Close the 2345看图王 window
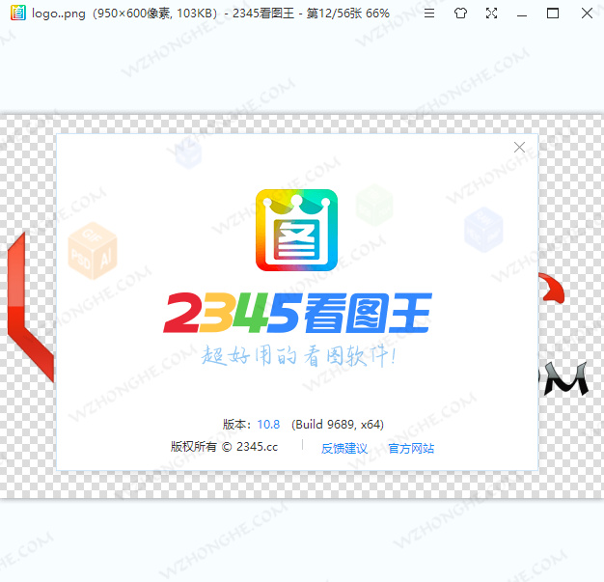Viewport: 604px width, 582px height. point(587,14)
